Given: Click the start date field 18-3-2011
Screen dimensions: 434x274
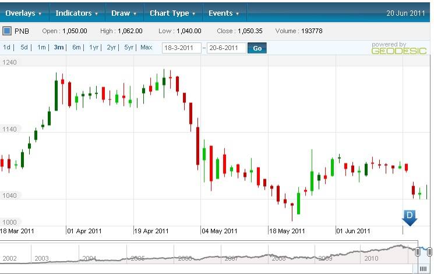Looking at the screenshot, I should pos(181,48).
